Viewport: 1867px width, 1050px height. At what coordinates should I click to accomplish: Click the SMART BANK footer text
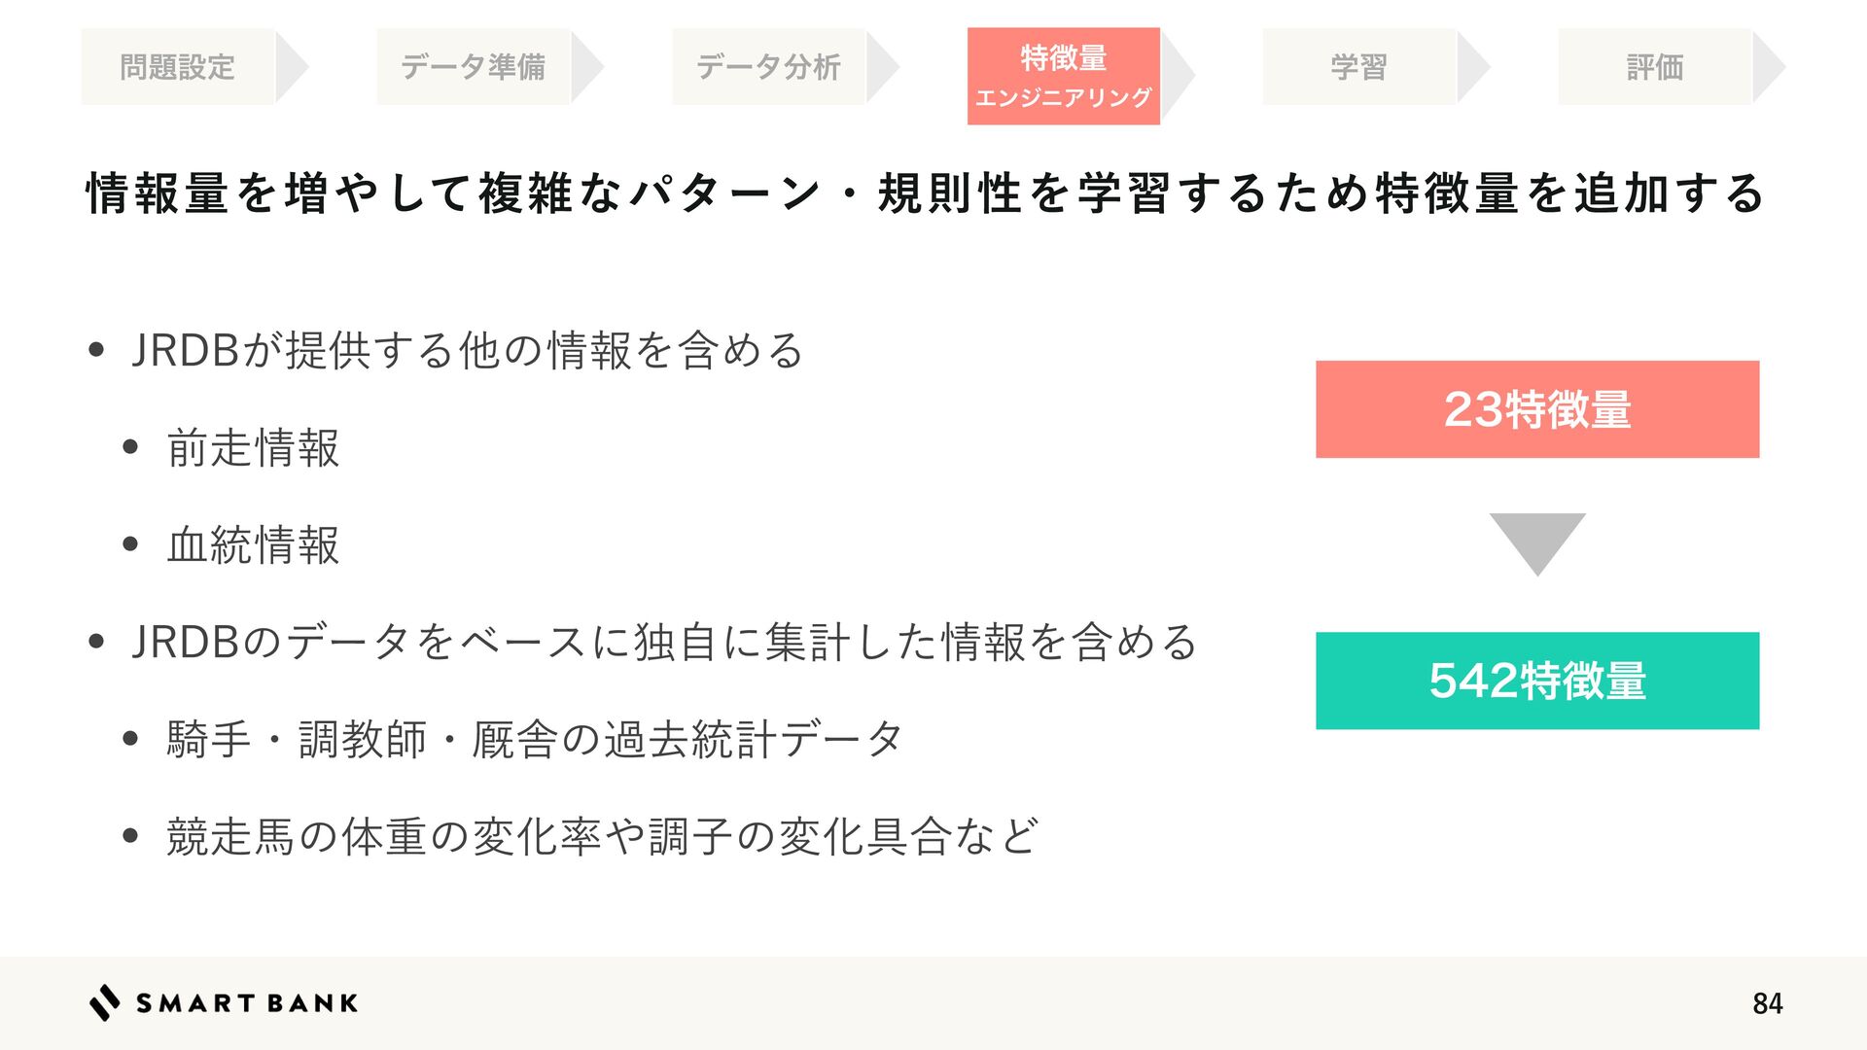[x=247, y=1003]
